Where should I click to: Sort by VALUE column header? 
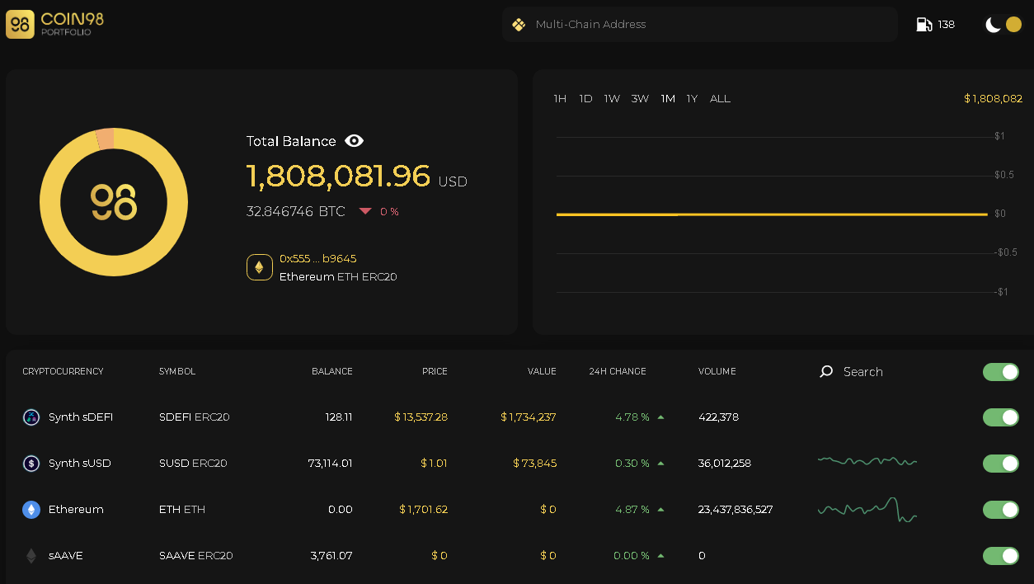(542, 372)
